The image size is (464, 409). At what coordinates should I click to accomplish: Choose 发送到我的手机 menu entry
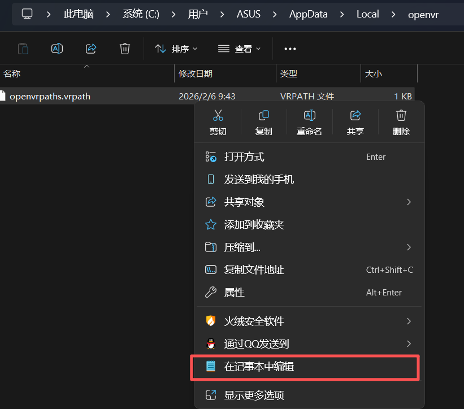(309, 180)
